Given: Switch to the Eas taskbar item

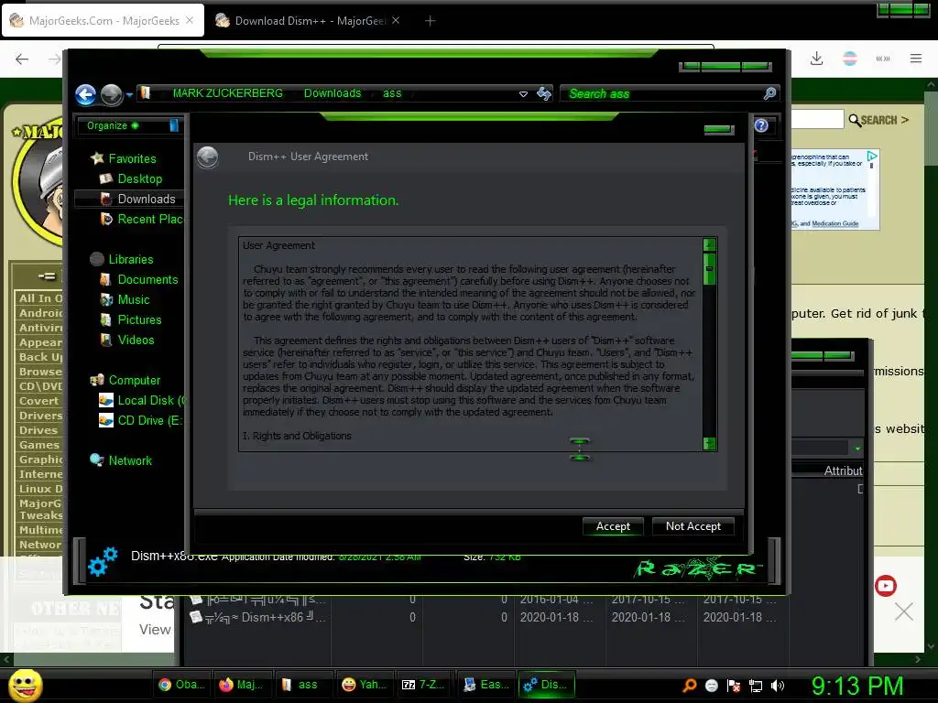Looking at the screenshot, I should pos(485,685).
